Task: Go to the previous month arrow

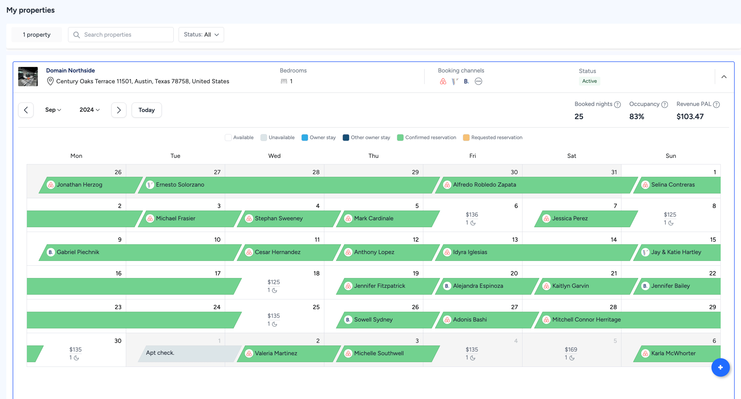Action: point(26,110)
